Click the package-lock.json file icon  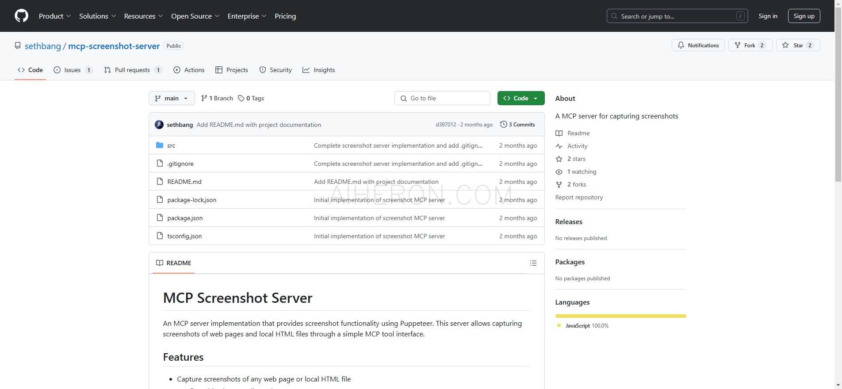point(160,200)
